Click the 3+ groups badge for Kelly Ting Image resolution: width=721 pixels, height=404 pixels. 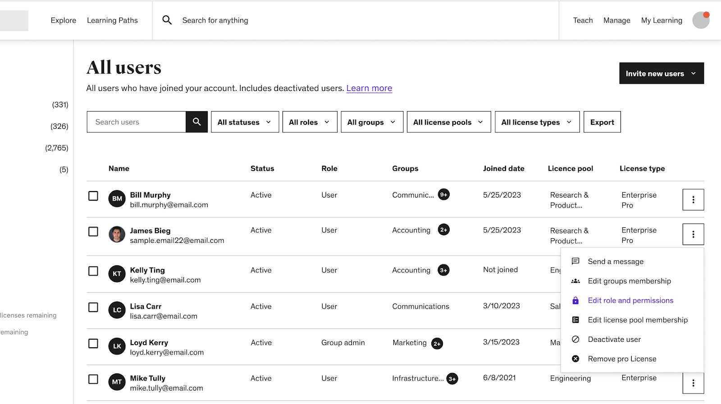tap(443, 270)
